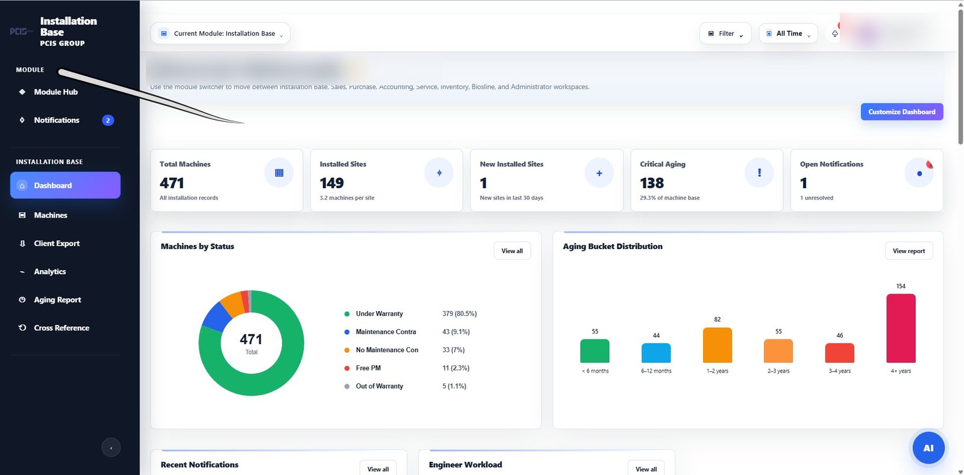Open Notifications in the sidebar
This screenshot has height=475, width=964.
pyautogui.click(x=65, y=121)
